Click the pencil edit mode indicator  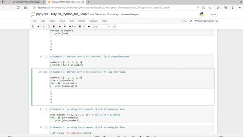[x=191, y=21]
